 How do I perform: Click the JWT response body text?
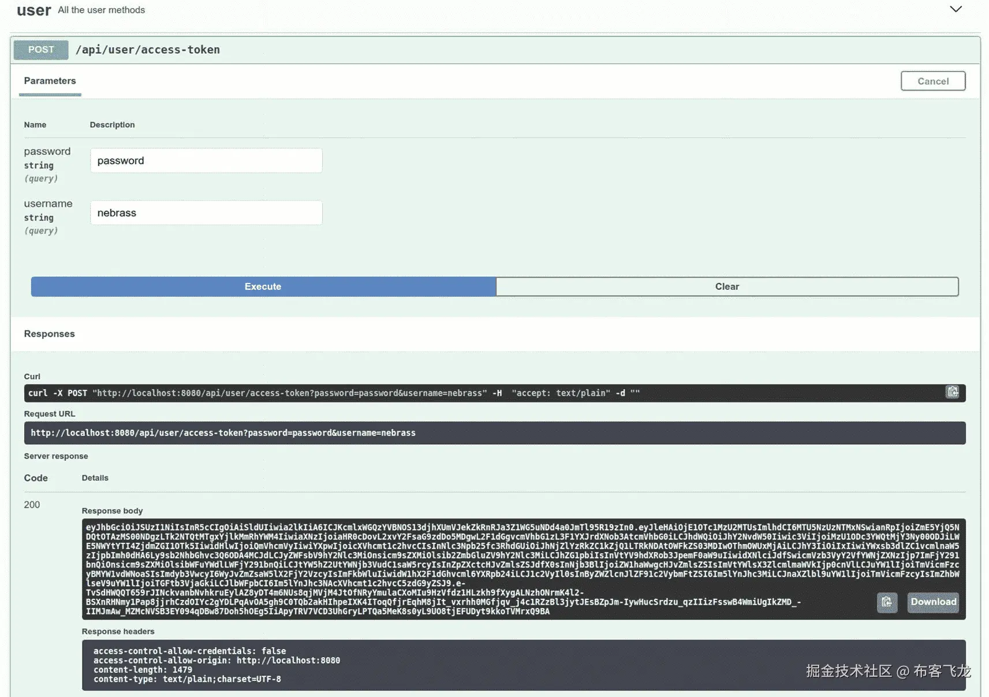(523, 569)
